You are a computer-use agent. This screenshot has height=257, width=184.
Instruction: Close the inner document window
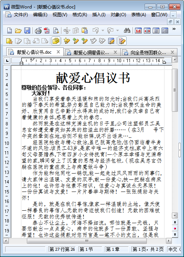pyautogui.click(x=177, y=22)
